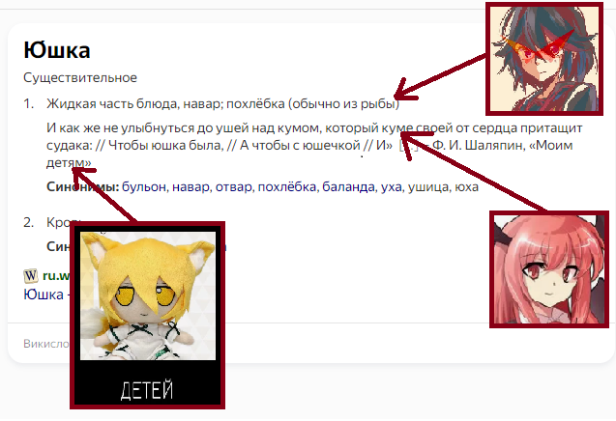Open the synonym link уха
The height and width of the screenshot is (421, 616).
coord(391,186)
